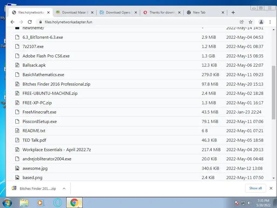Click the Action Center flag icon
This screenshot has height=208, width=277.
point(237,203)
